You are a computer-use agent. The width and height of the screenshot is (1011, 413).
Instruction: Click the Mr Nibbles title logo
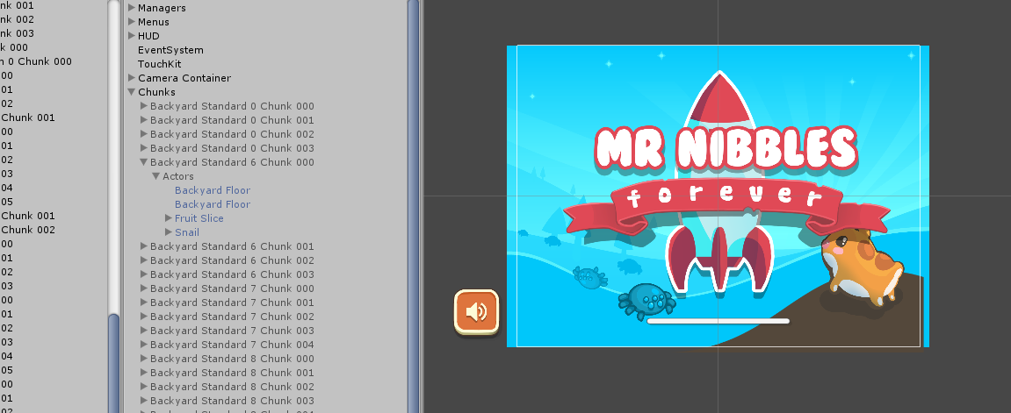[726, 148]
